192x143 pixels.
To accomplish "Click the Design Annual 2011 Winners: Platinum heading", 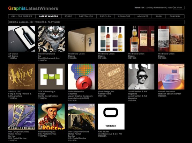I will tap(35, 22).
